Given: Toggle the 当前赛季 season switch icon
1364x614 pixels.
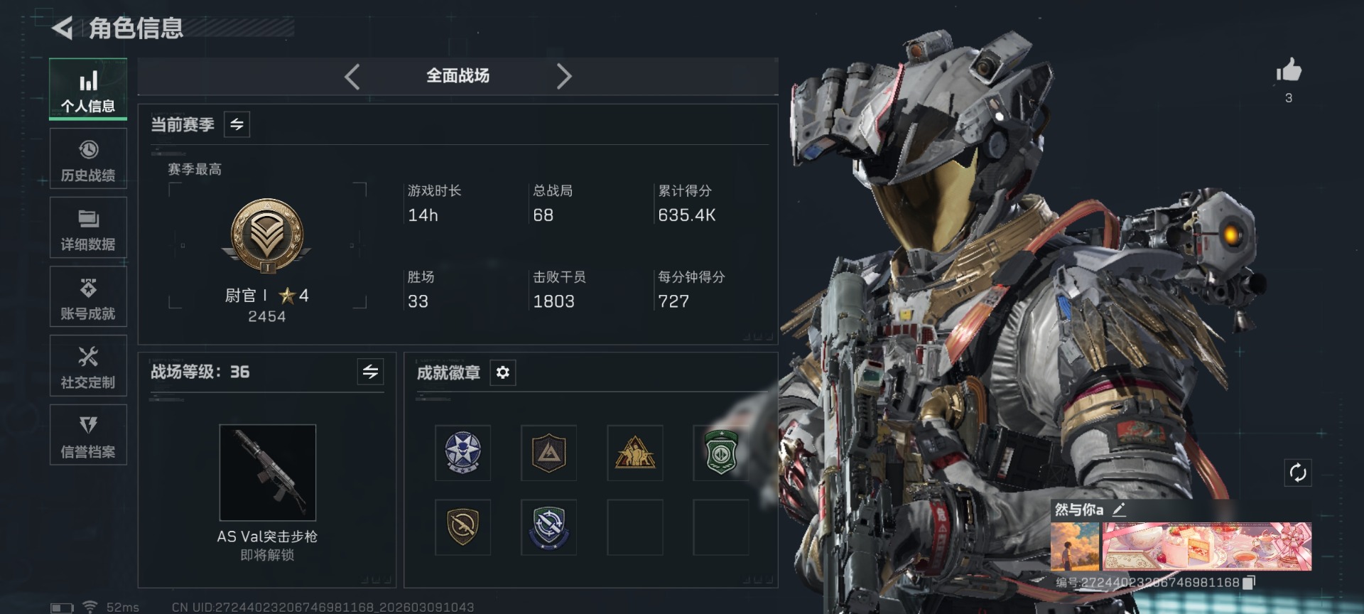Looking at the screenshot, I should [x=237, y=124].
